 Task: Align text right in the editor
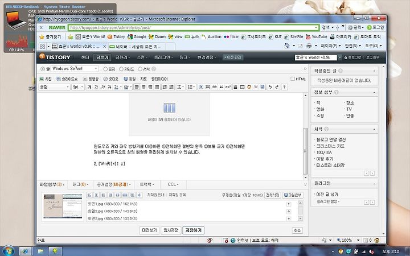[x=150, y=87]
